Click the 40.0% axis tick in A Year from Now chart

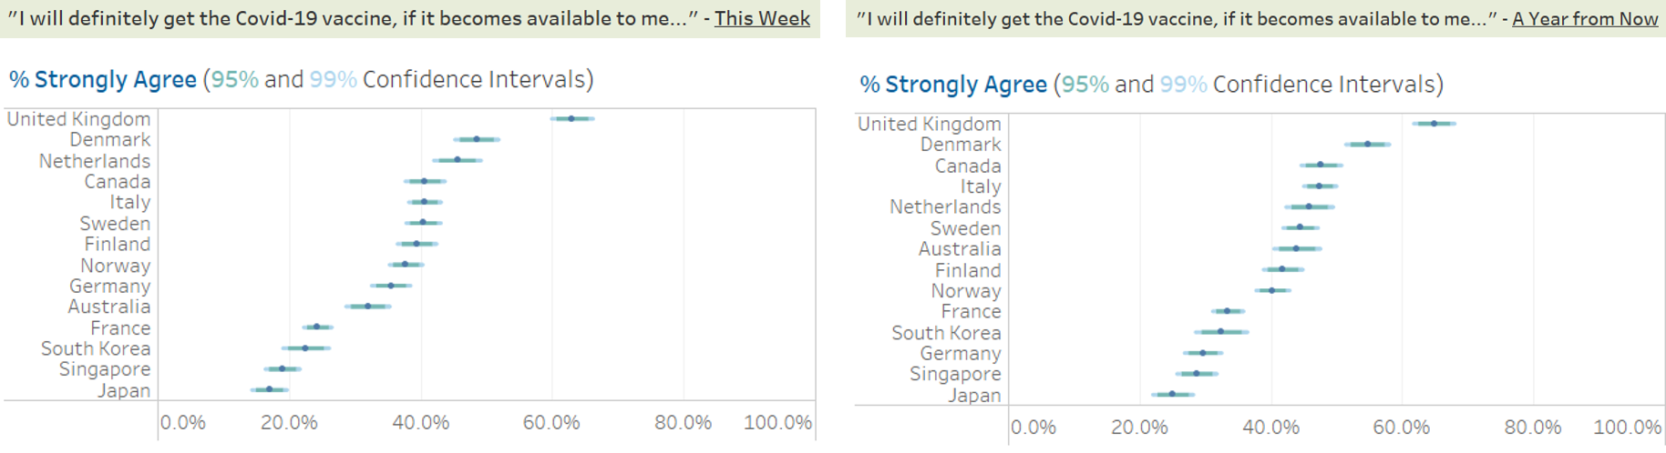1270,427
